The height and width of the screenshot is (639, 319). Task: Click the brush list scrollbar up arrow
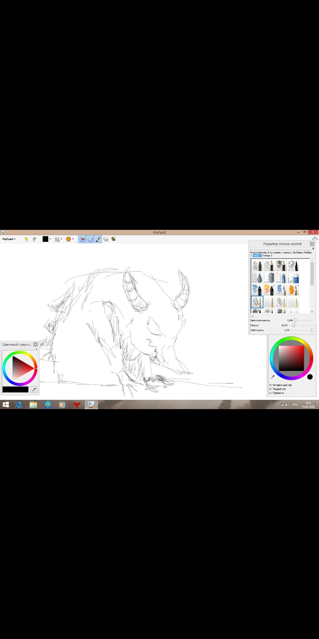point(312,260)
